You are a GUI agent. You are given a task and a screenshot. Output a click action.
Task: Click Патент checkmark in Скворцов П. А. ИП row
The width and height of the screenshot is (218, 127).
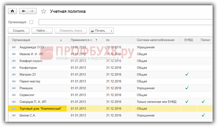203,101
